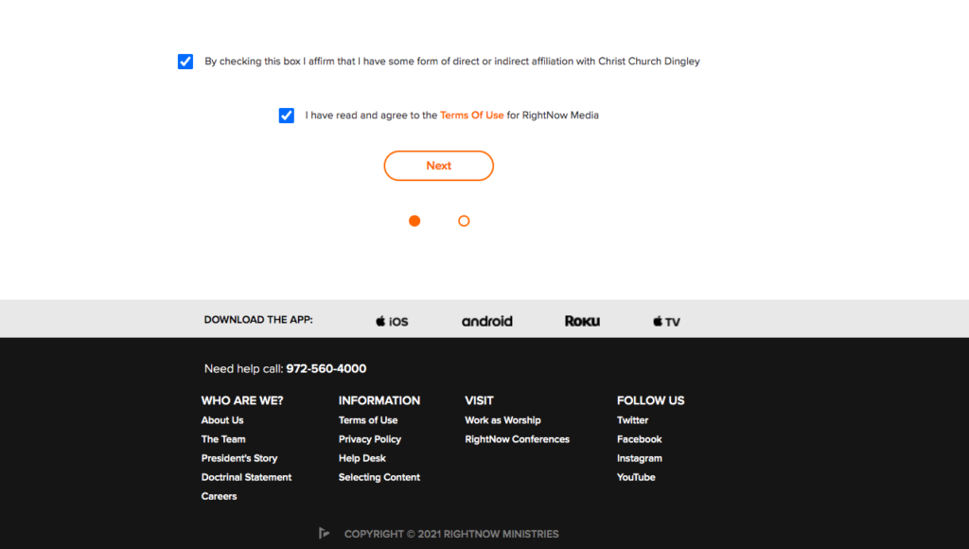Open the Doctrinal Statement link
This screenshot has height=549, width=969.
point(246,477)
